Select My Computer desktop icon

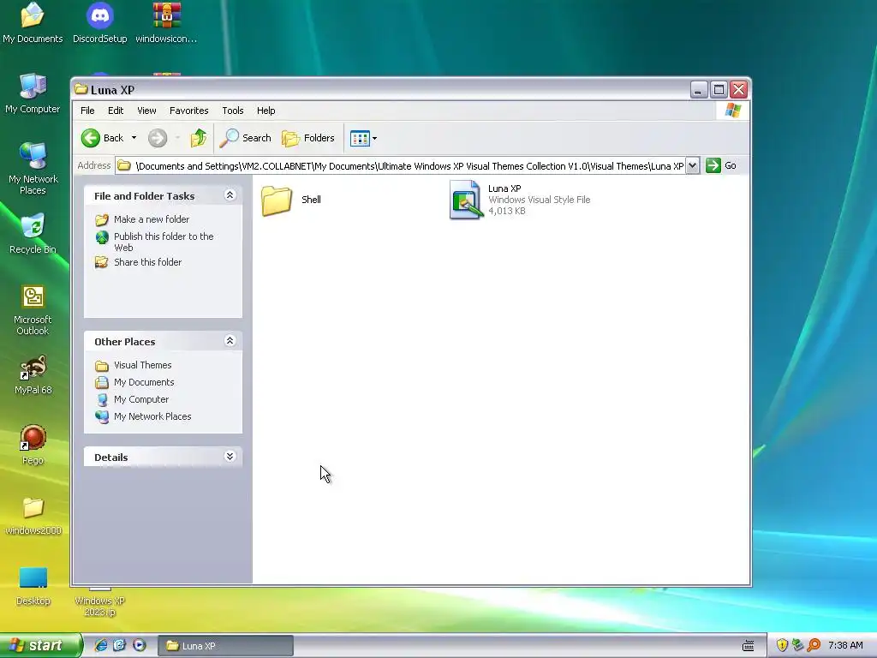tap(33, 93)
